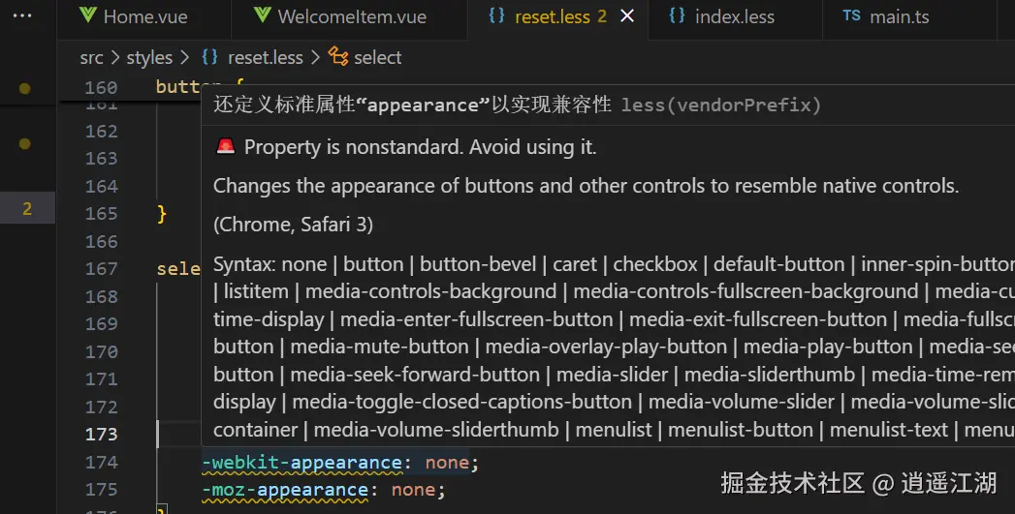1015x514 pixels.
Task: Expand the src breadcrumb folder
Action: click(91, 58)
